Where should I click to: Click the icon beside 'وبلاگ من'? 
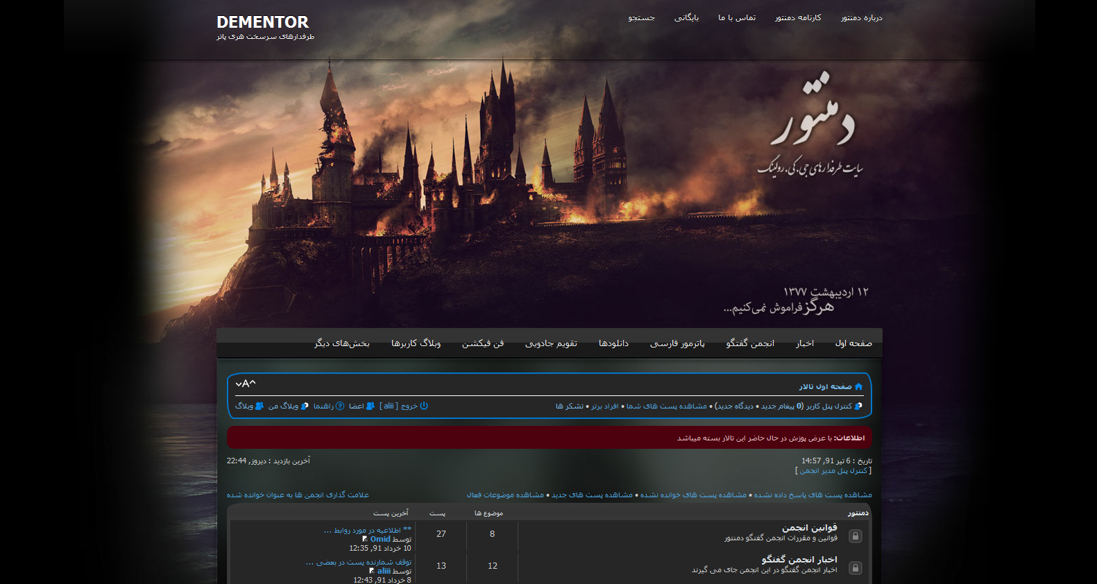click(305, 406)
